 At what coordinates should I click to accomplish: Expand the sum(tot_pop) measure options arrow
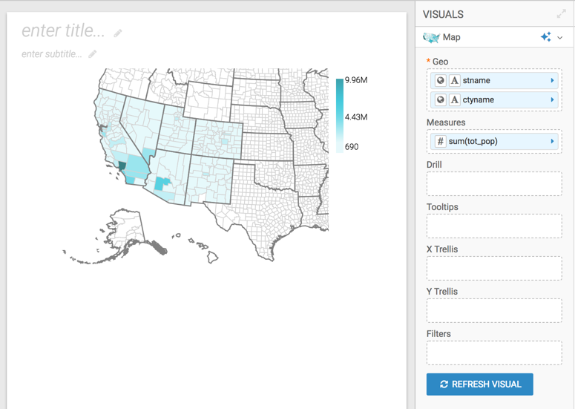coord(552,141)
